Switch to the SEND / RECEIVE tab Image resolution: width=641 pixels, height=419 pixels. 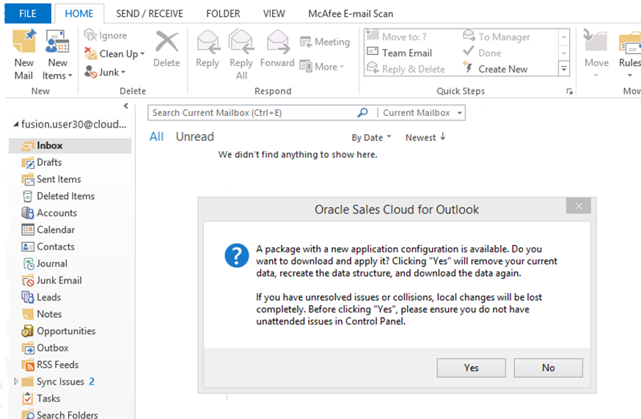150,13
